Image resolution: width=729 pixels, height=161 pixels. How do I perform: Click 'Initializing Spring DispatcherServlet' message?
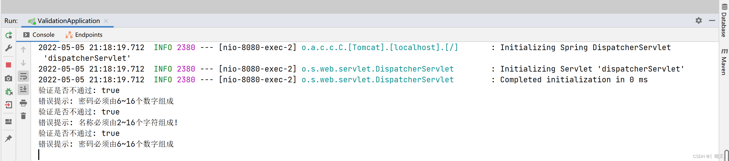click(x=586, y=47)
